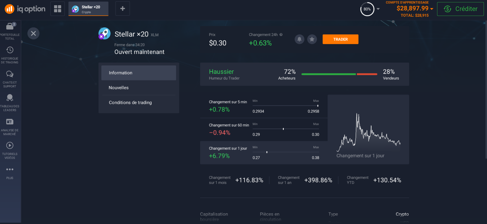Click the +116.83% monthly change value
The height and width of the screenshot is (224, 487).
click(x=249, y=180)
